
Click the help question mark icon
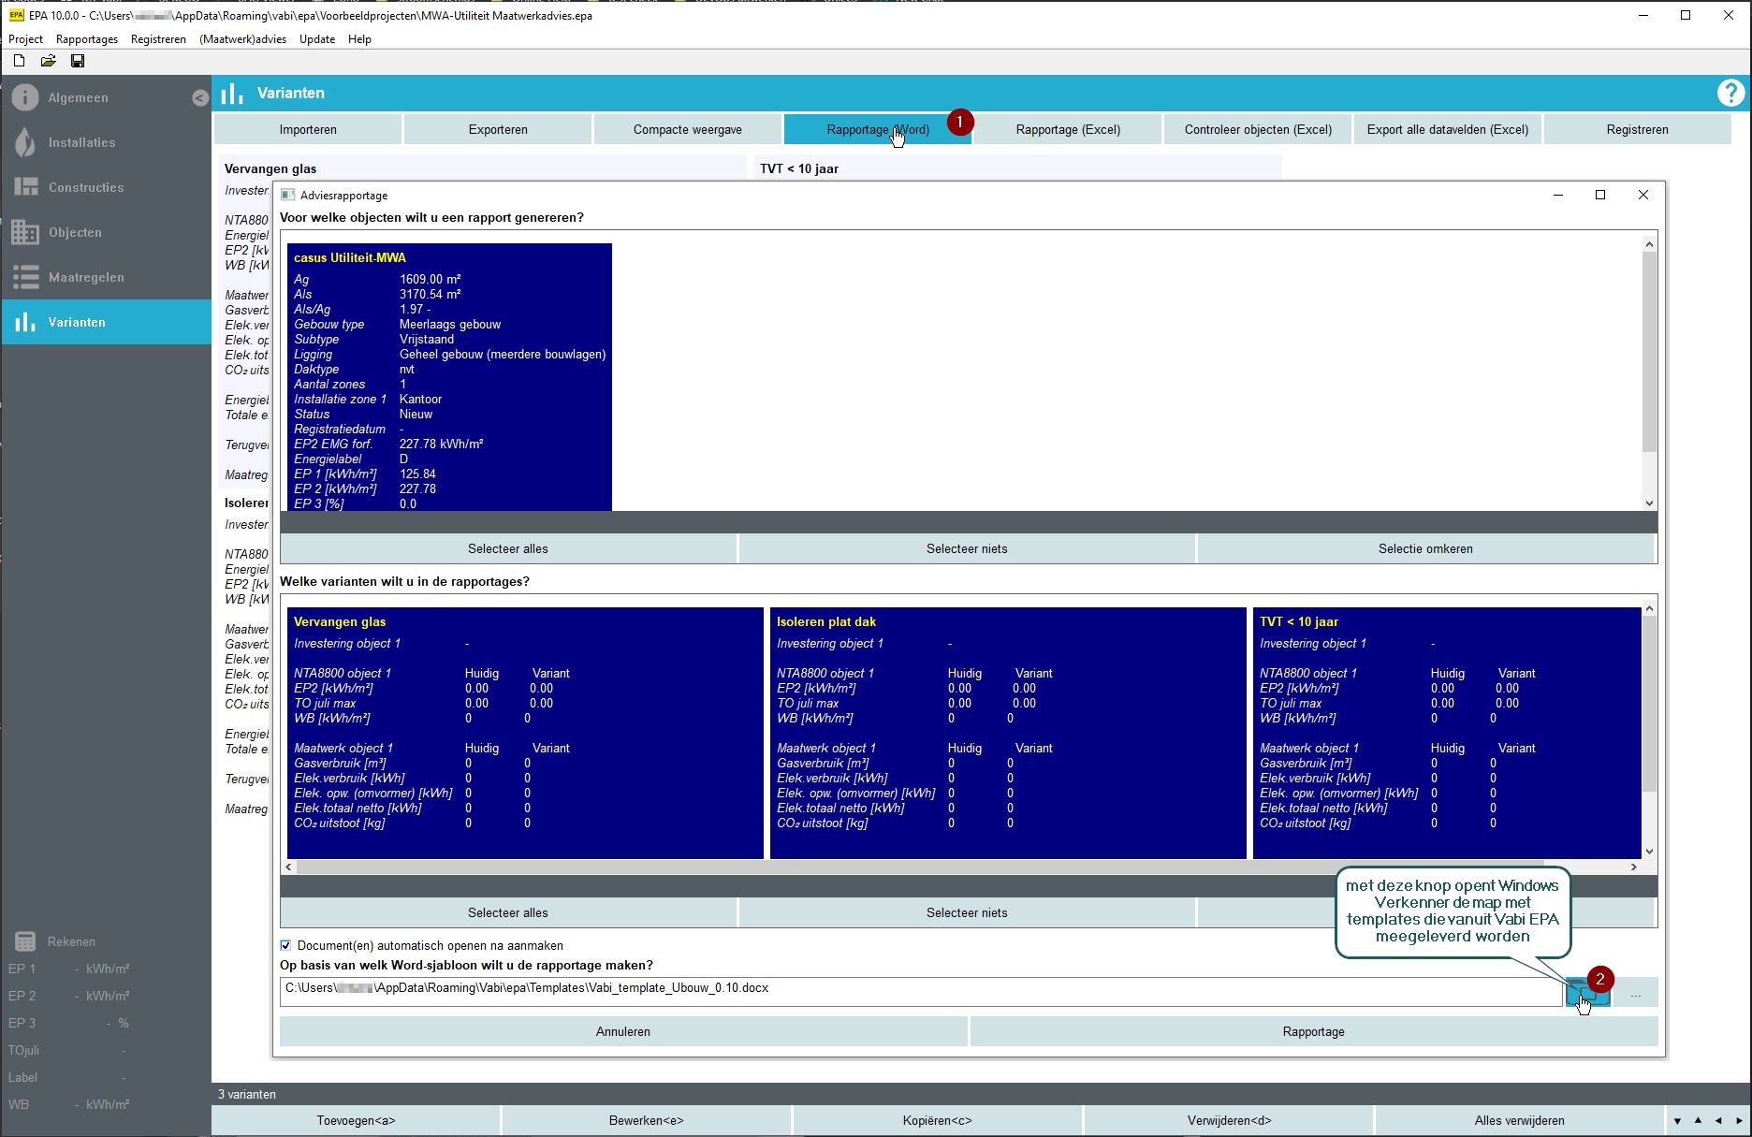1730,93
